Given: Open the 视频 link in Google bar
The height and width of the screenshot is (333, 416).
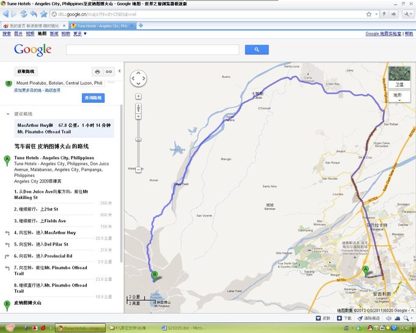Looking at the screenshot, I should pos(30,34).
